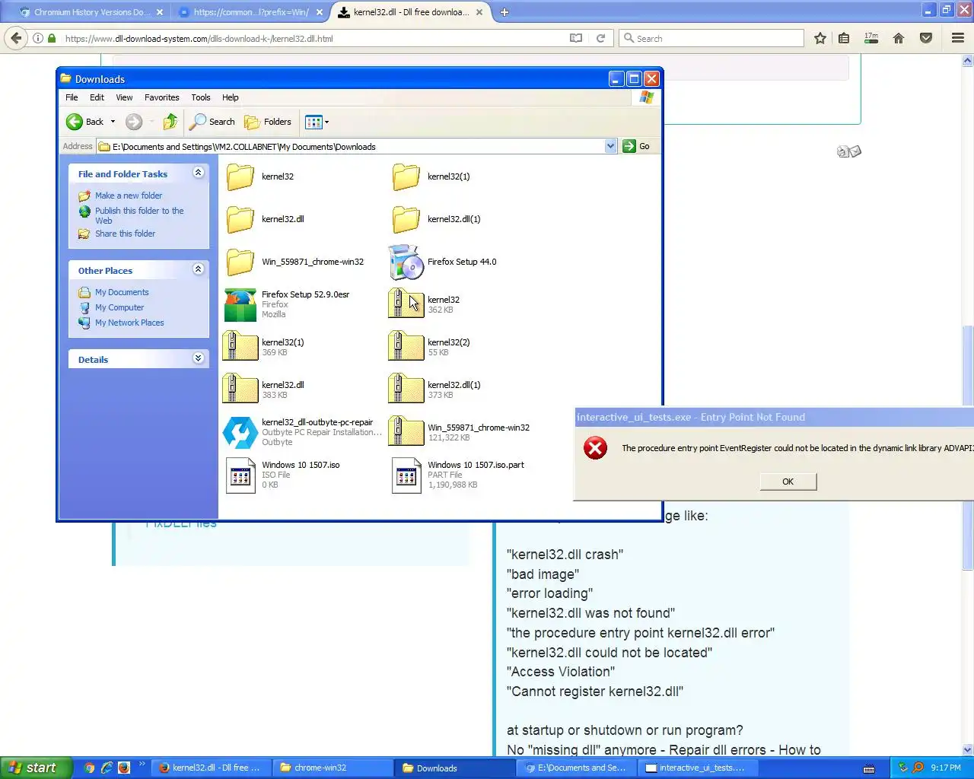Open the Firefox hamburger menu
The width and height of the screenshot is (974, 779).
tap(958, 38)
